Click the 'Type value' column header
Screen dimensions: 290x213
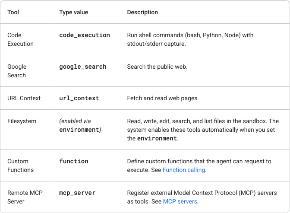point(74,12)
